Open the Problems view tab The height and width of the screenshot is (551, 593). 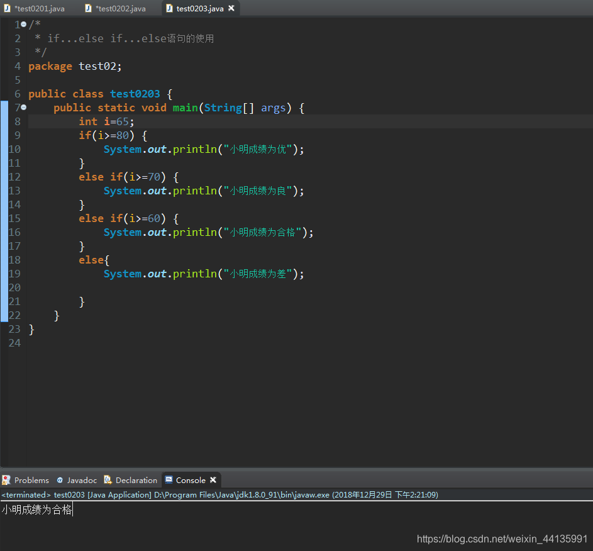pos(31,480)
